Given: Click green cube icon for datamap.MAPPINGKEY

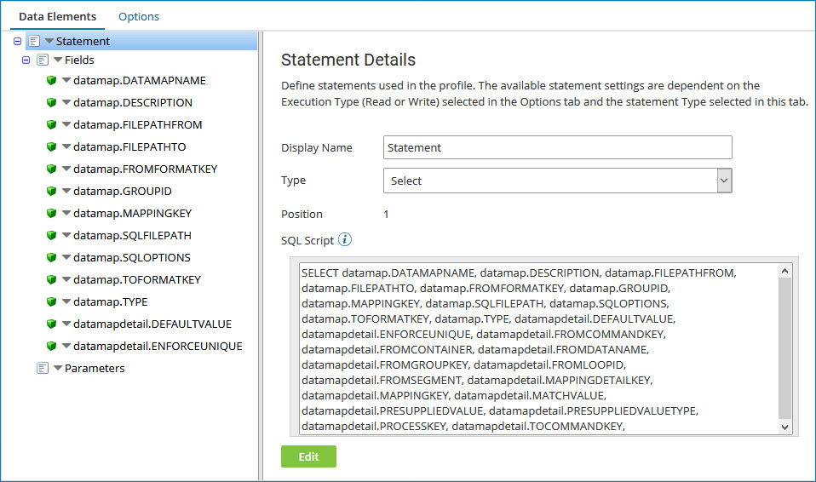Looking at the screenshot, I should [x=51, y=213].
